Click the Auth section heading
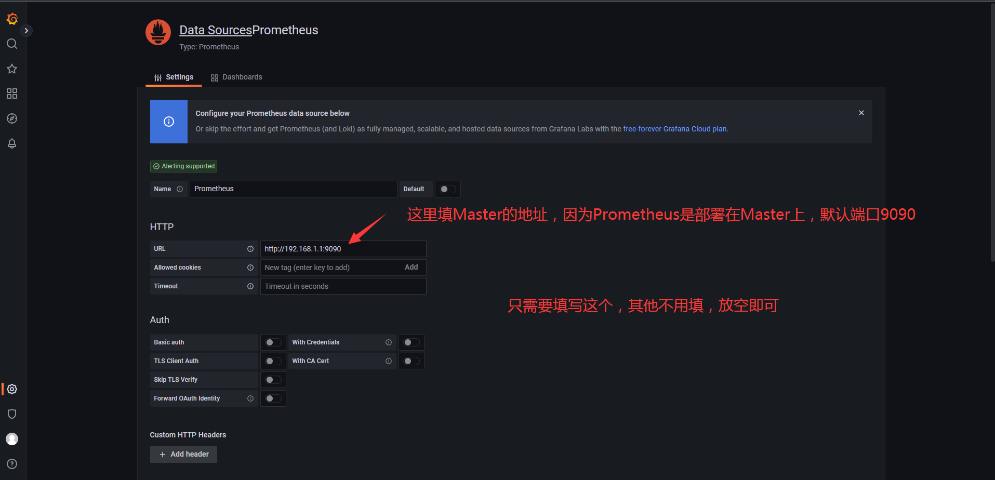 coord(160,320)
